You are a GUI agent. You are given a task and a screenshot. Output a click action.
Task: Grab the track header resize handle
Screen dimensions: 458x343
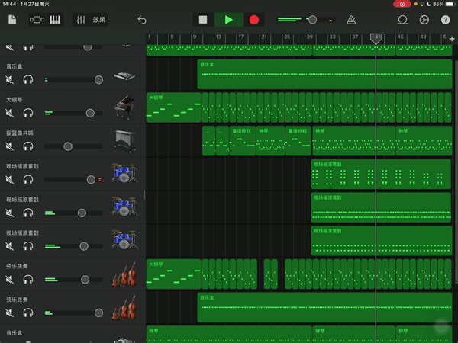click(144, 194)
